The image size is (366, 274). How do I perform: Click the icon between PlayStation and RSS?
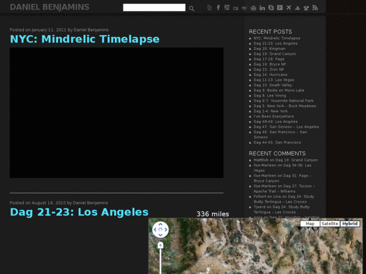click(306, 8)
